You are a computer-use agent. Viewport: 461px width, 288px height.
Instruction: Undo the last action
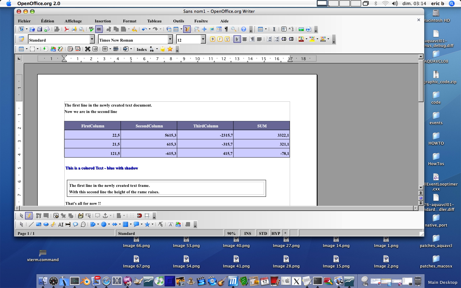tap(144, 29)
